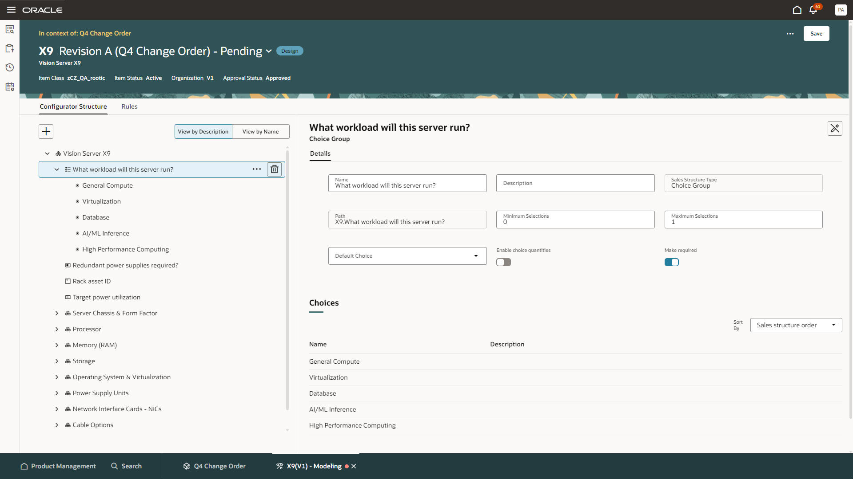This screenshot has width=853, height=479.
Task: Open the Sort By Sales structure order dropdown
Action: pyautogui.click(x=796, y=325)
